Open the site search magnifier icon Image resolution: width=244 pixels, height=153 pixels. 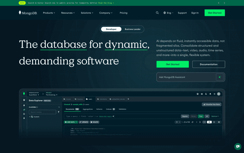pyautogui.click(x=157, y=13)
